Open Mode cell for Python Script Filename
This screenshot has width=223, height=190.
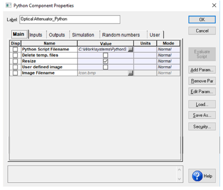(x=168, y=49)
